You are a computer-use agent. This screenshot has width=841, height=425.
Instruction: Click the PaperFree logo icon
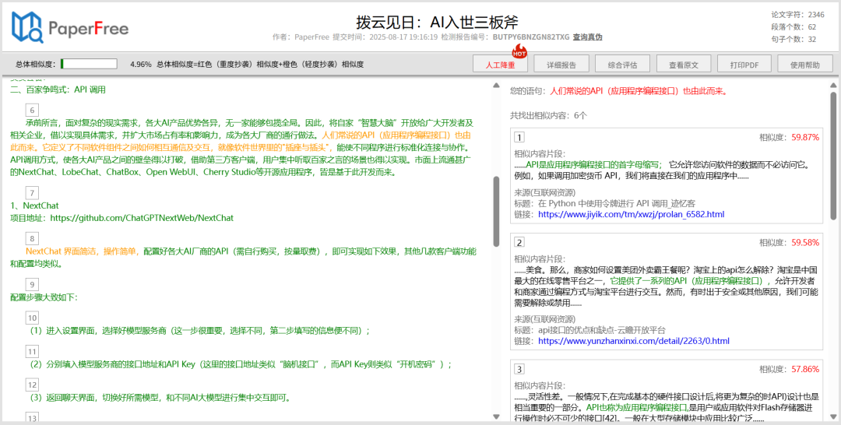coord(27,28)
